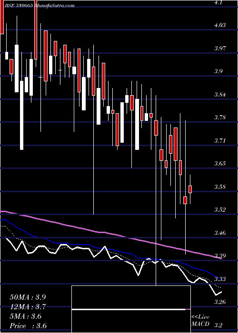Image resolution: width=238 pixels, height=333 pixels.
Task: Click the MACD indicator panel box
Action: pyautogui.click(x=131, y=309)
